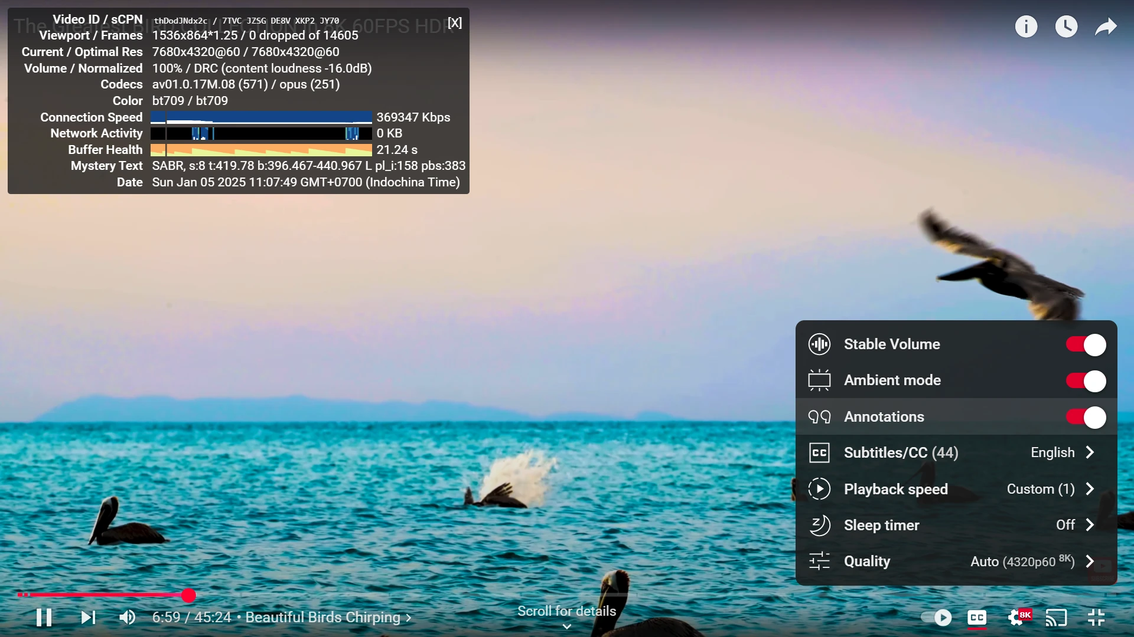
Task: Click the 369347 Kbps value
Action: 413,117
